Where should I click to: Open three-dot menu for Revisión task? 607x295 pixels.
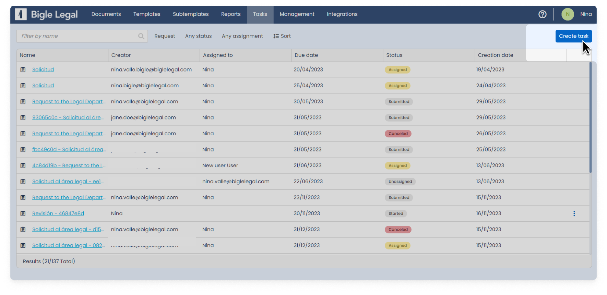click(574, 214)
